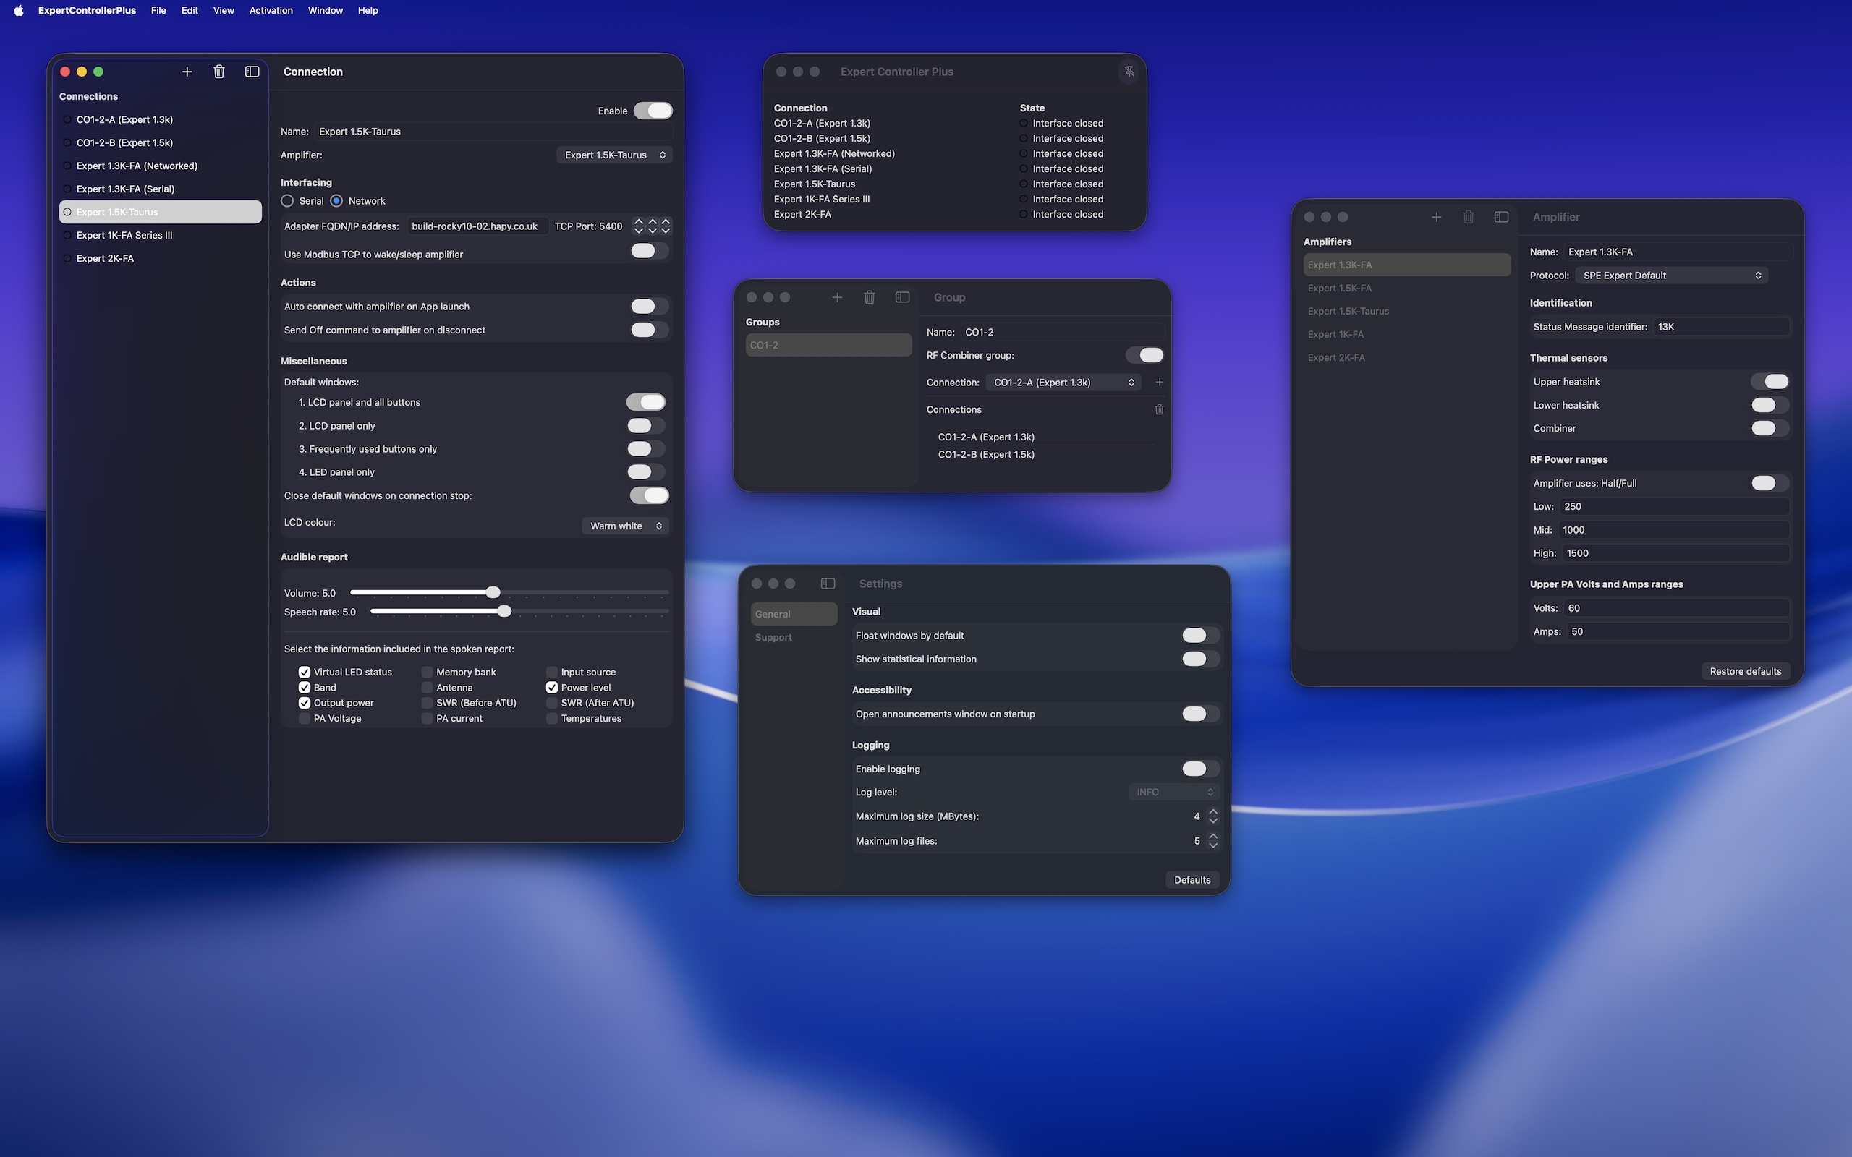Add a new amplifier with plus icon
This screenshot has height=1157, width=1852.
click(x=1437, y=216)
